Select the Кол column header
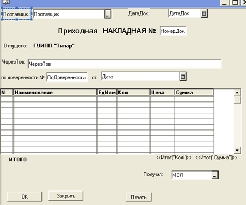 coord(133,92)
